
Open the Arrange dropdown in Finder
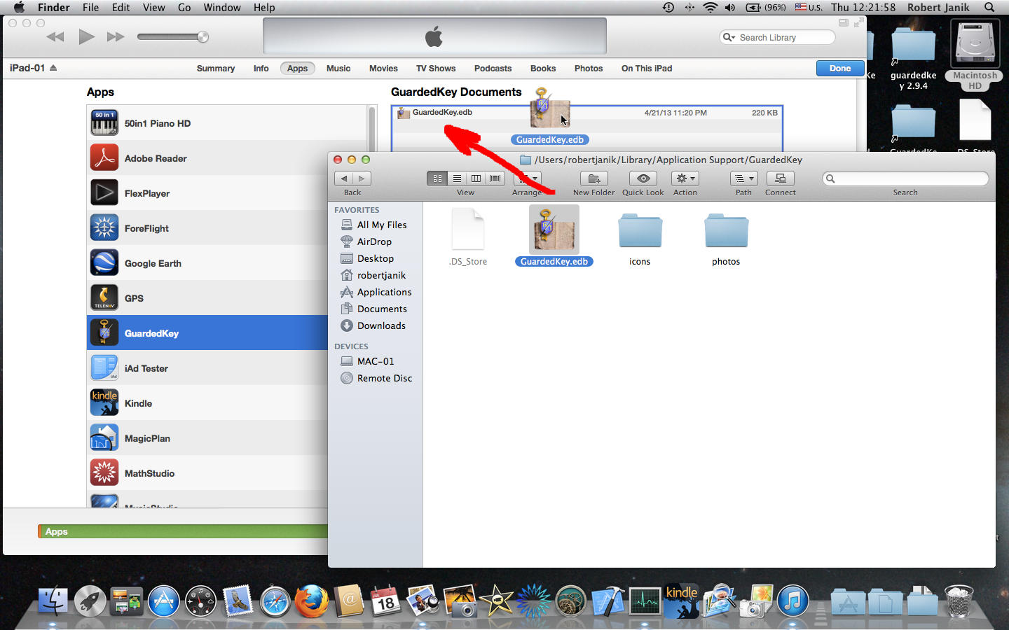point(527,178)
